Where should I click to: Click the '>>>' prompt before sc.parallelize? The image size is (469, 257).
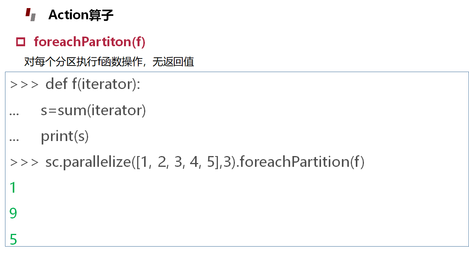(x=24, y=162)
